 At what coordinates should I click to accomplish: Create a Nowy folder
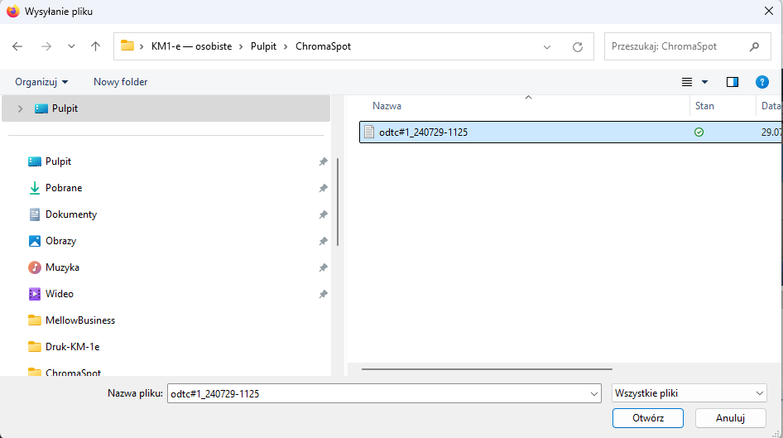(x=120, y=82)
